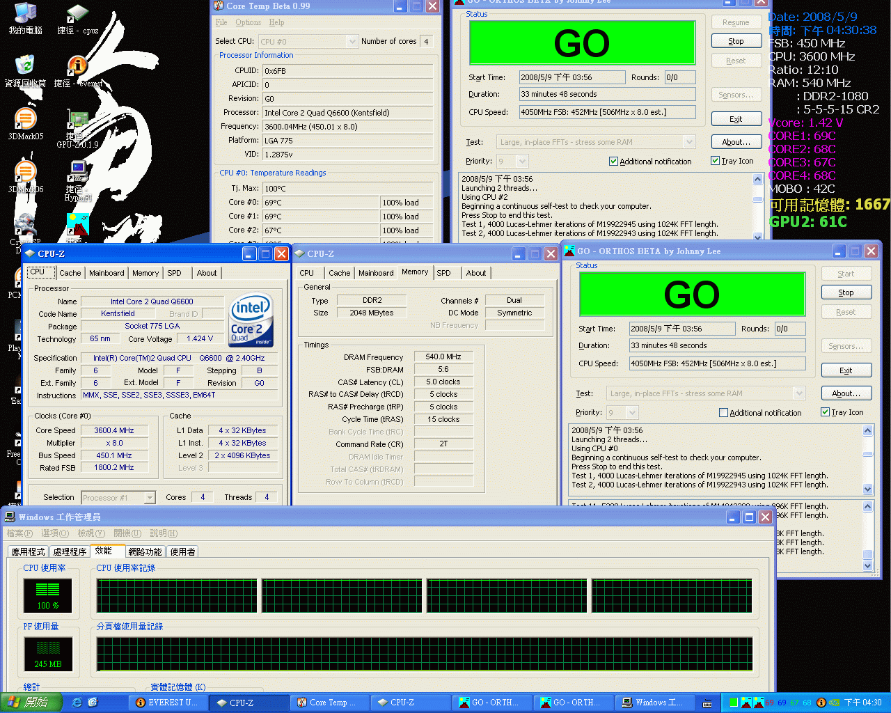
Task: Click the NVIDIA tray icon
Action: [x=834, y=703]
